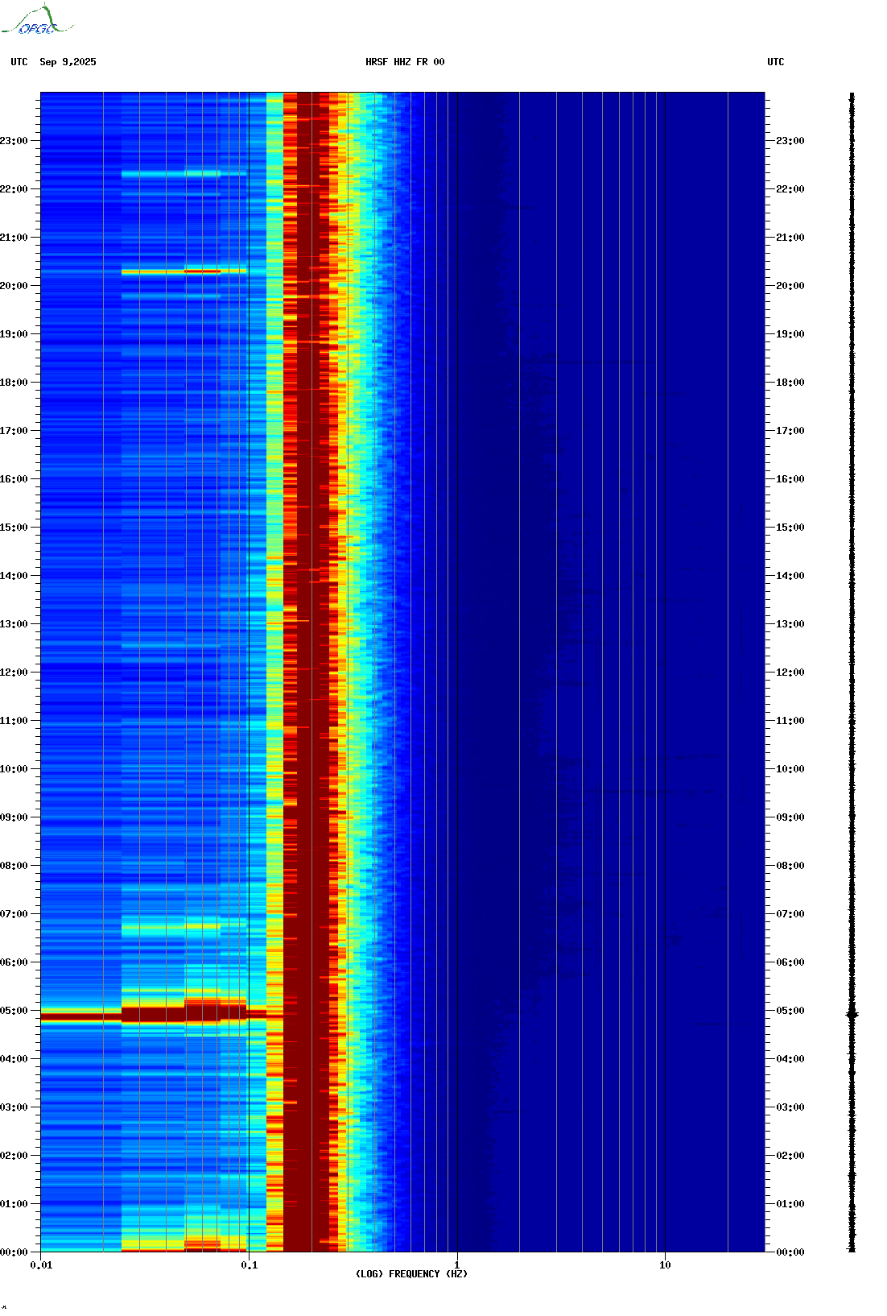
Task: Click the left axis 05:00 time label
Action: tap(14, 1011)
